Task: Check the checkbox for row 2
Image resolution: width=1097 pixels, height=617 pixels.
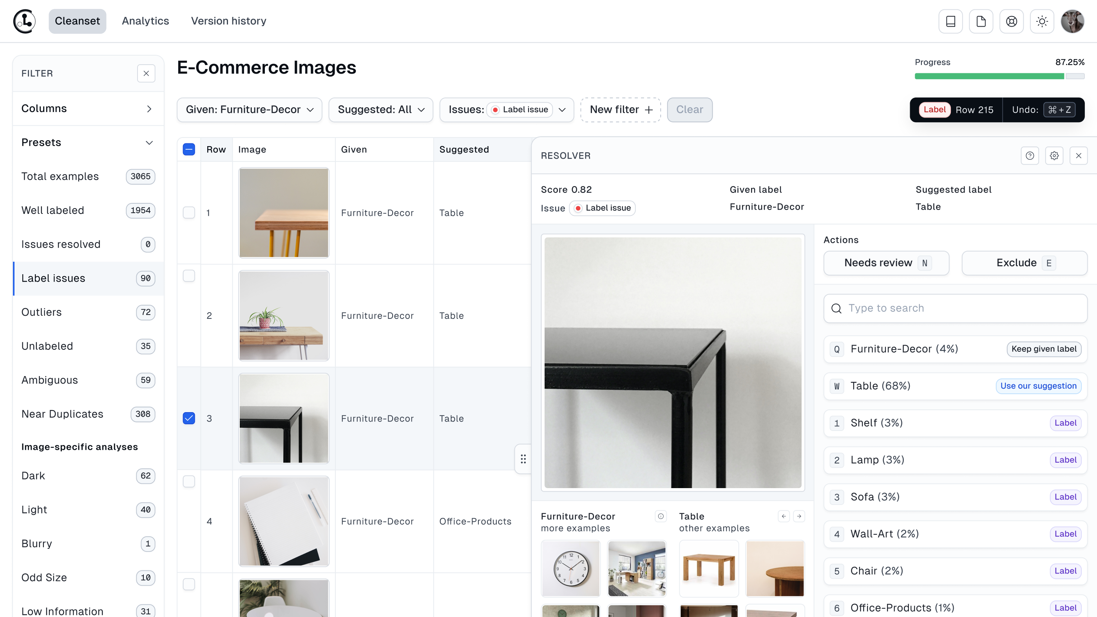Action: [x=189, y=276]
